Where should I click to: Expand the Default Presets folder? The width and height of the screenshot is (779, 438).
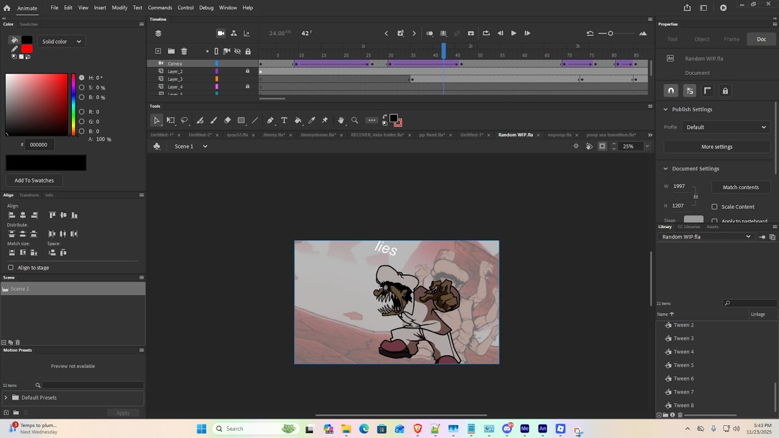pyautogui.click(x=6, y=398)
